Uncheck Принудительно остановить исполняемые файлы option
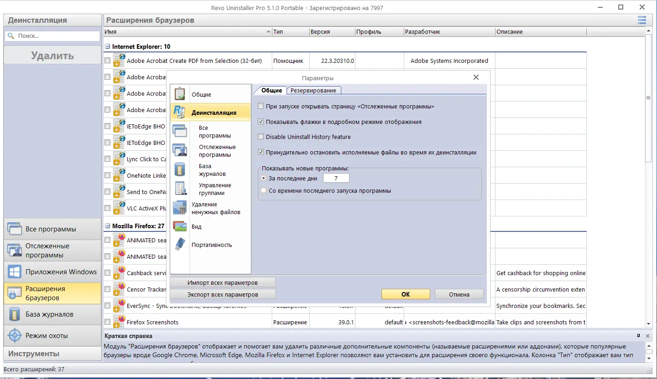The image size is (657, 379). (x=261, y=152)
